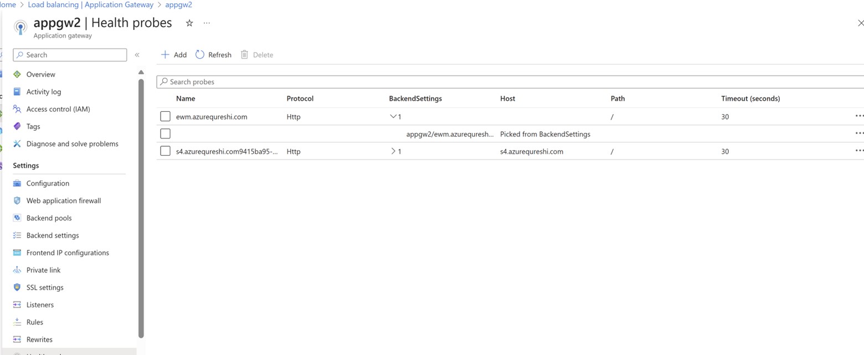Sort by the Name column header

click(186, 99)
